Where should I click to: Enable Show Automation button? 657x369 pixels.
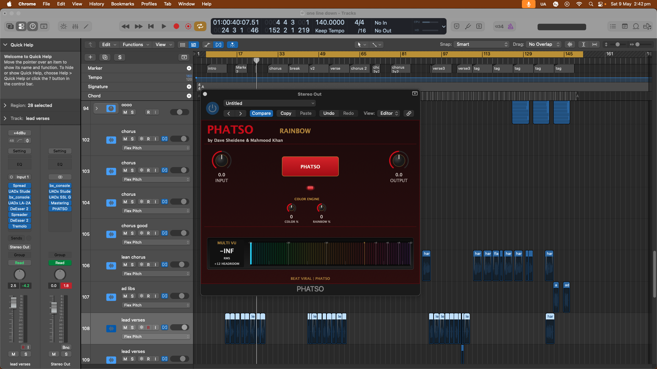(x=207, y=45)
